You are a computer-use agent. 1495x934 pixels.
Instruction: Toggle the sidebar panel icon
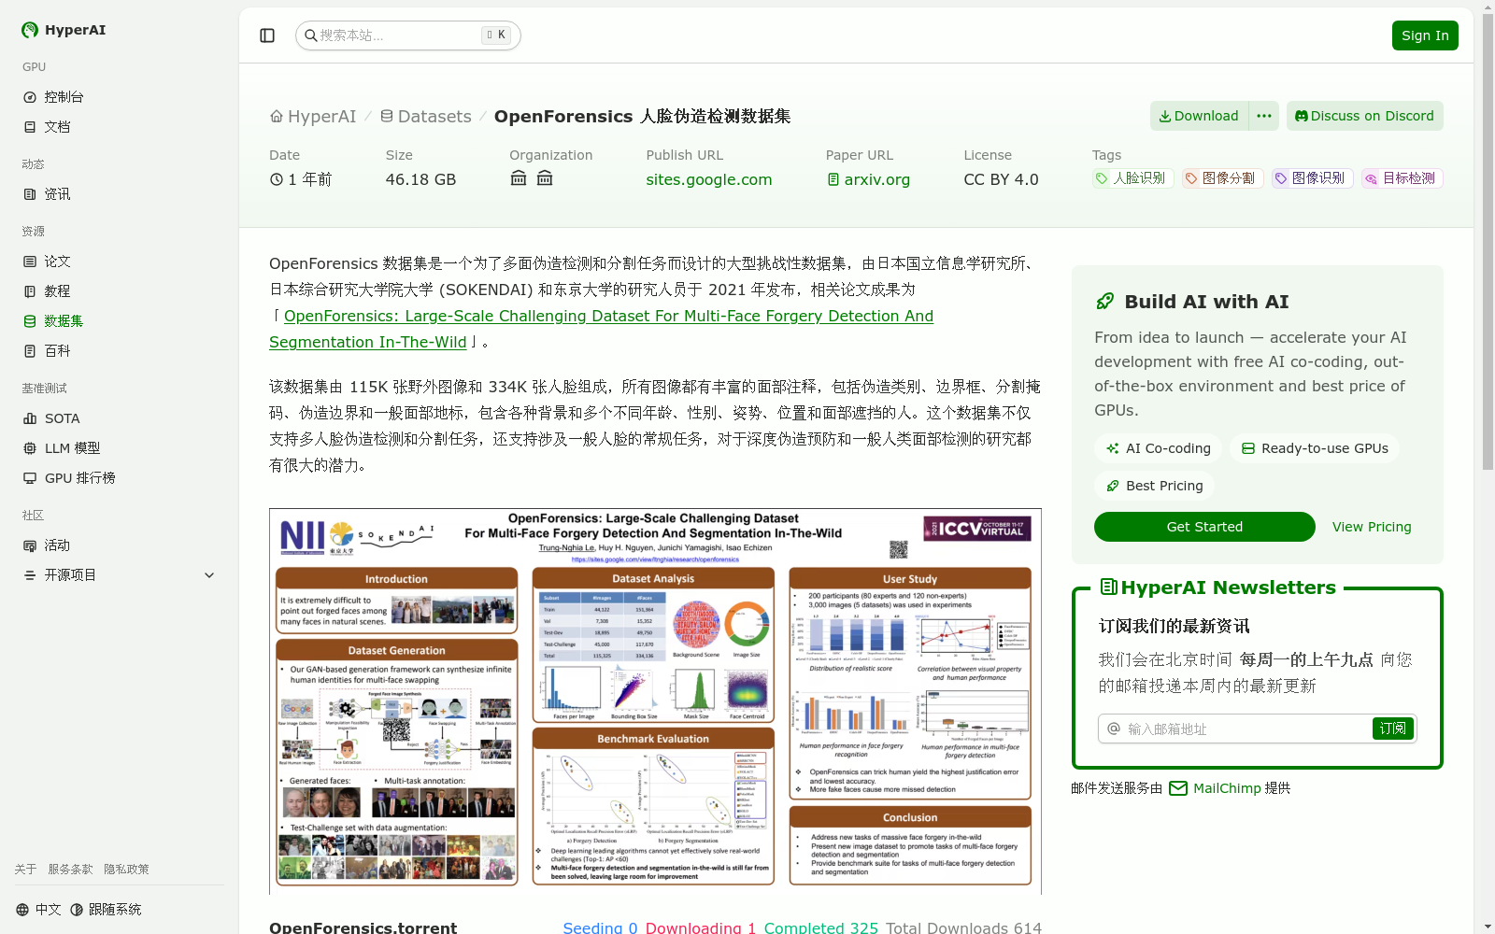267,35
